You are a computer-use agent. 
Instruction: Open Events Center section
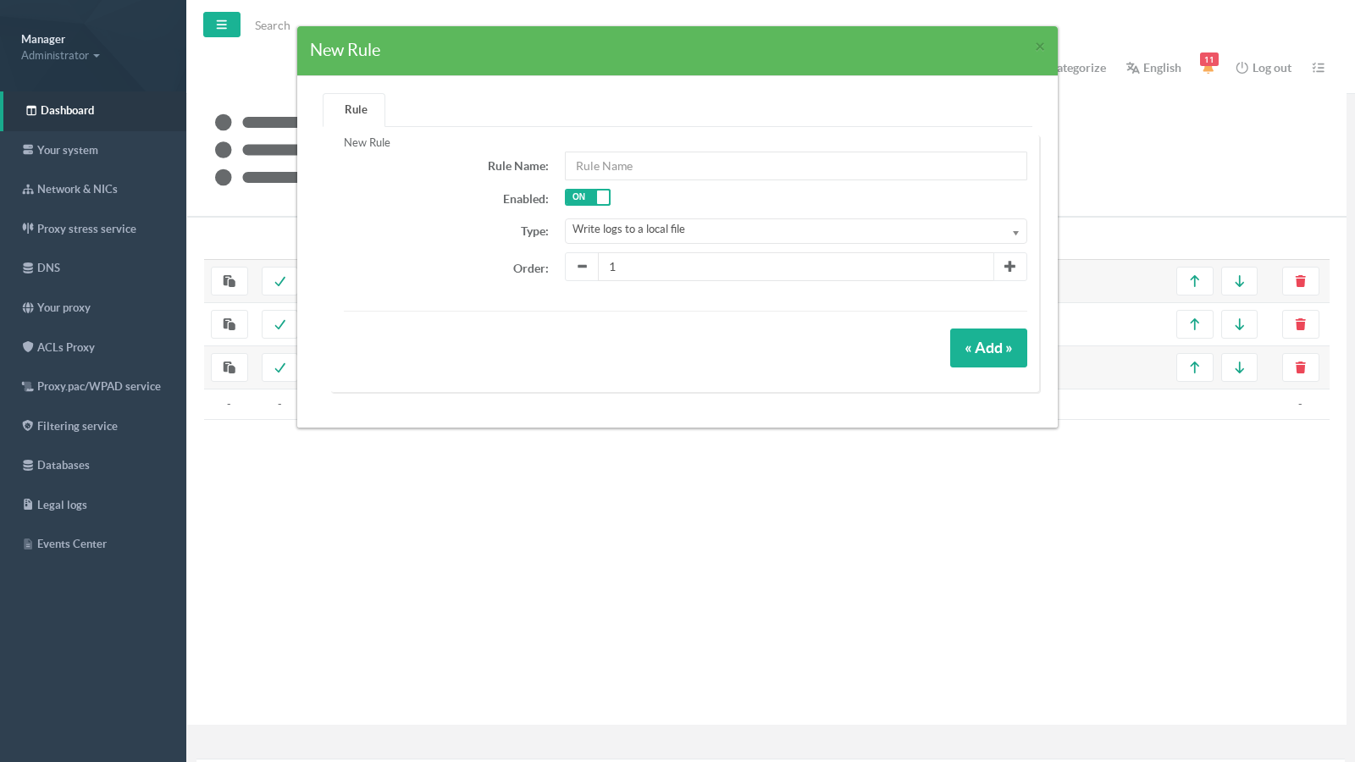click(93, 544)
